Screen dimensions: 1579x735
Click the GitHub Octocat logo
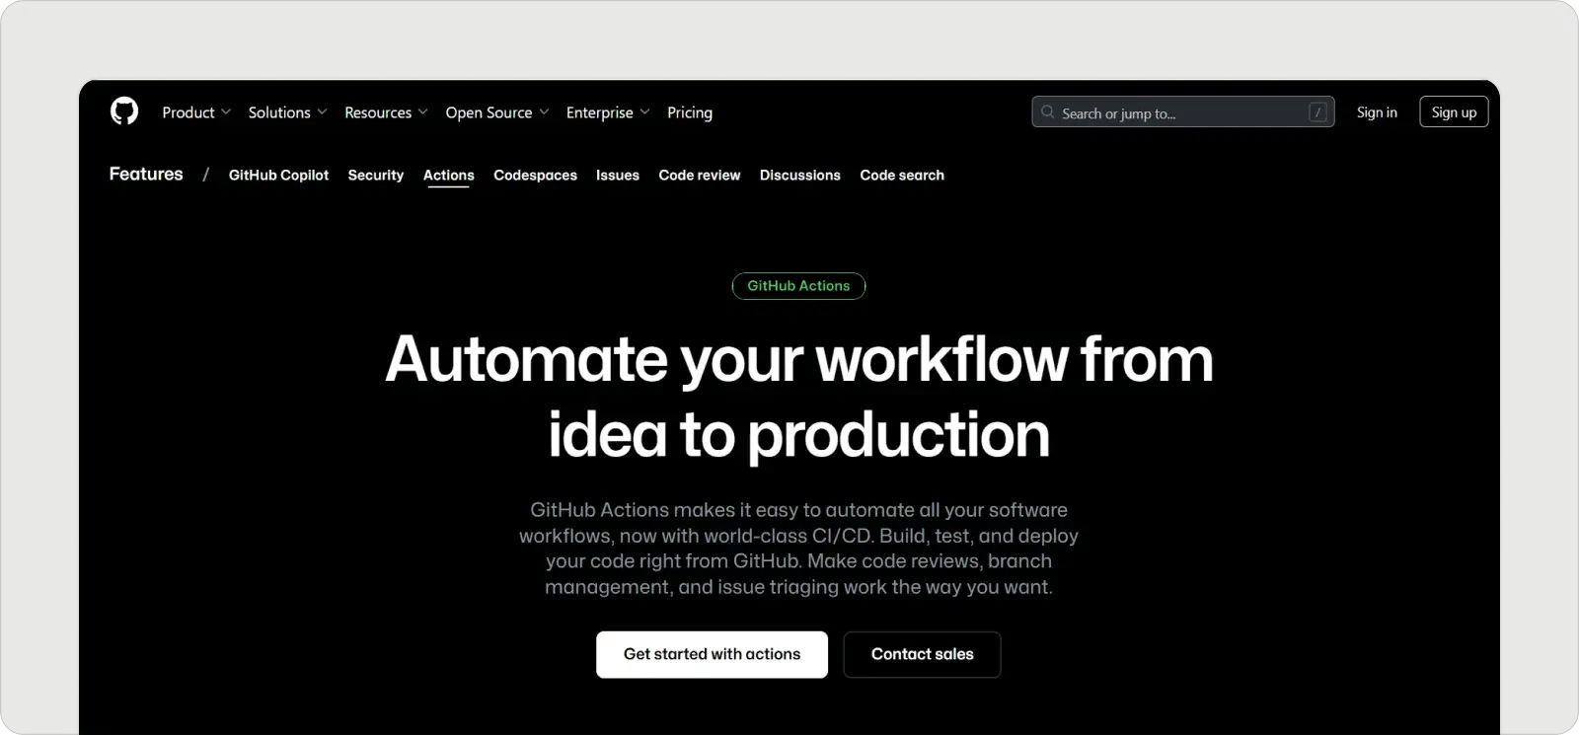(124, 111)
